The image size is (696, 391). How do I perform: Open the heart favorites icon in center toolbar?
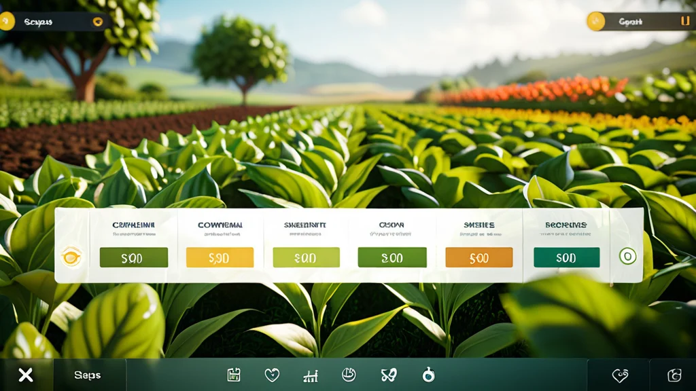pyautogui.click(x=272, y=375)
